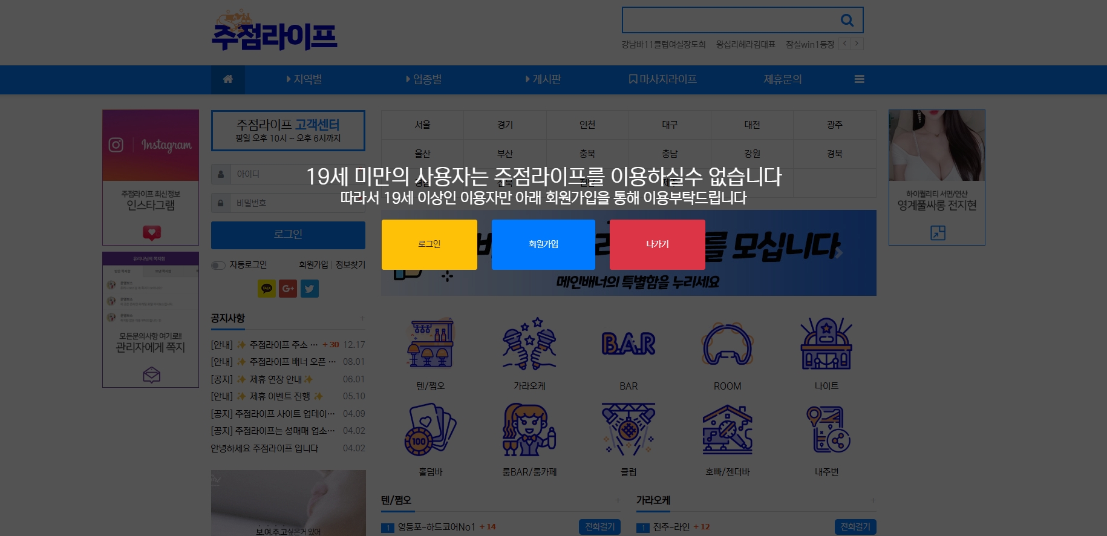Viewport: 1107px width, 536px height.
Task: Click the KakaoTalk login icon
Action: [x=267, y=289]
